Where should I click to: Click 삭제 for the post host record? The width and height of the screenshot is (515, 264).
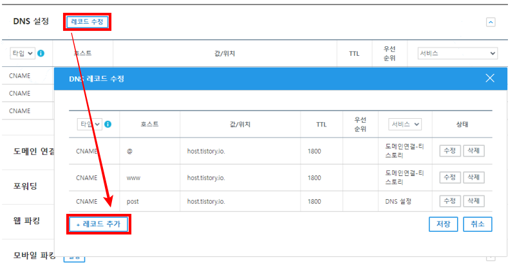[x=474, y=201]
